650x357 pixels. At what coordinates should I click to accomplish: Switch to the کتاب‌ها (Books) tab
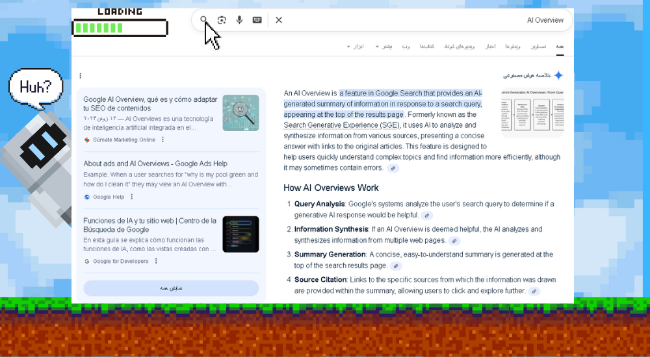[x=426, y=46]
